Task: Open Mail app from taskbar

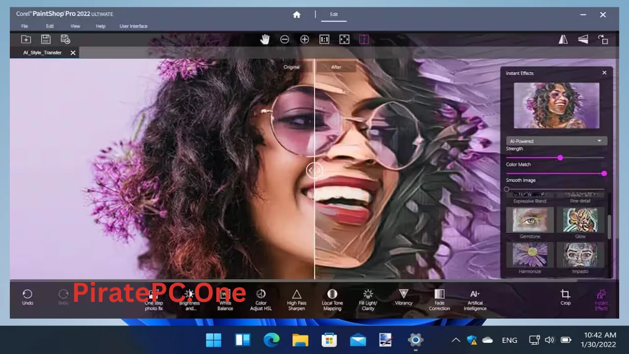Action: coord(358,340)
